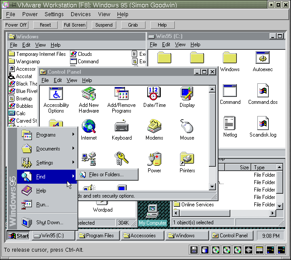Open the Edit menu in Win95 (C:) window

[x=166, y=44]
